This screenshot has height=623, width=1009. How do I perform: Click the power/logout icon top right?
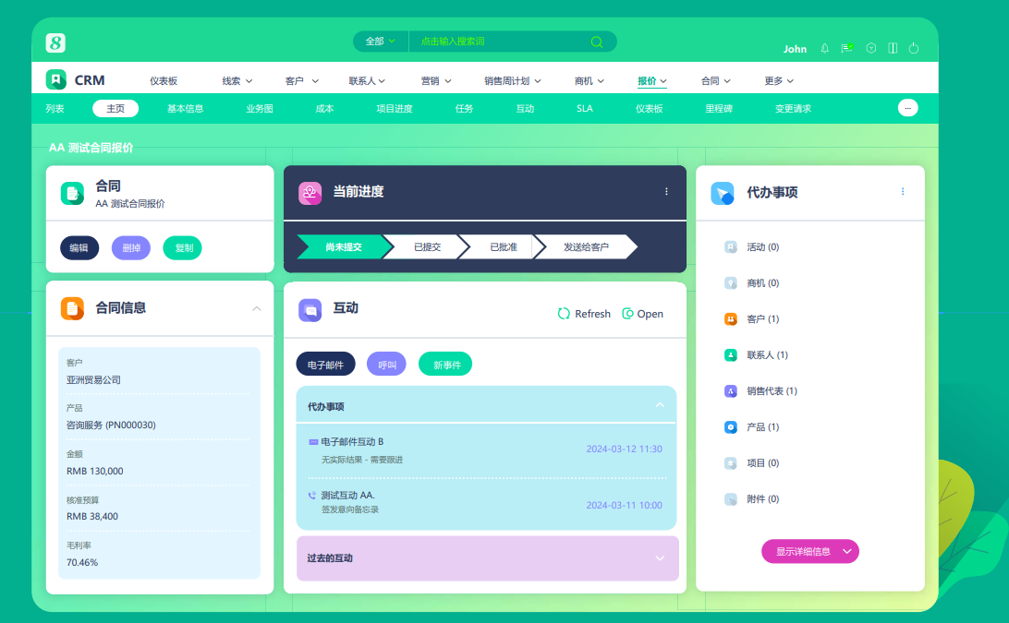(x=914, y=48)
